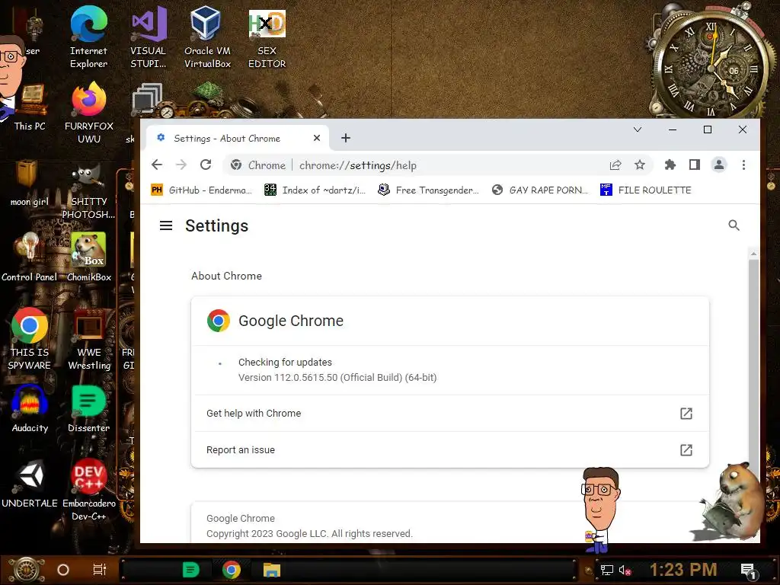Open Task View on the taskbar
The height and width of the screenshot is (585, 780).
[x=100, y=570]
